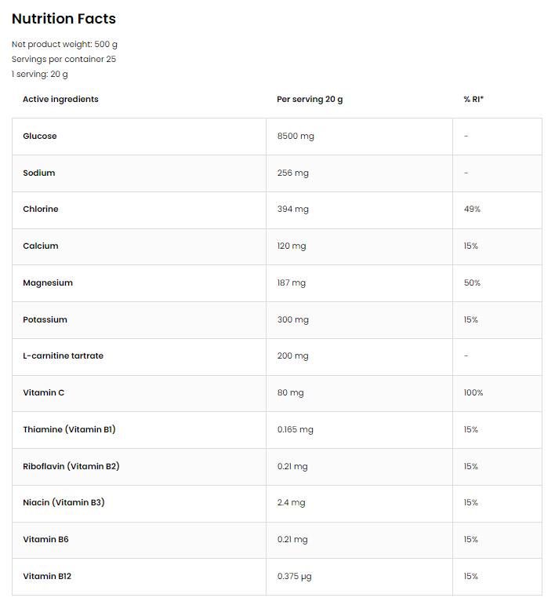
Task: Click Thiamine (Vitamin B1) label
Action: (69, 430)
